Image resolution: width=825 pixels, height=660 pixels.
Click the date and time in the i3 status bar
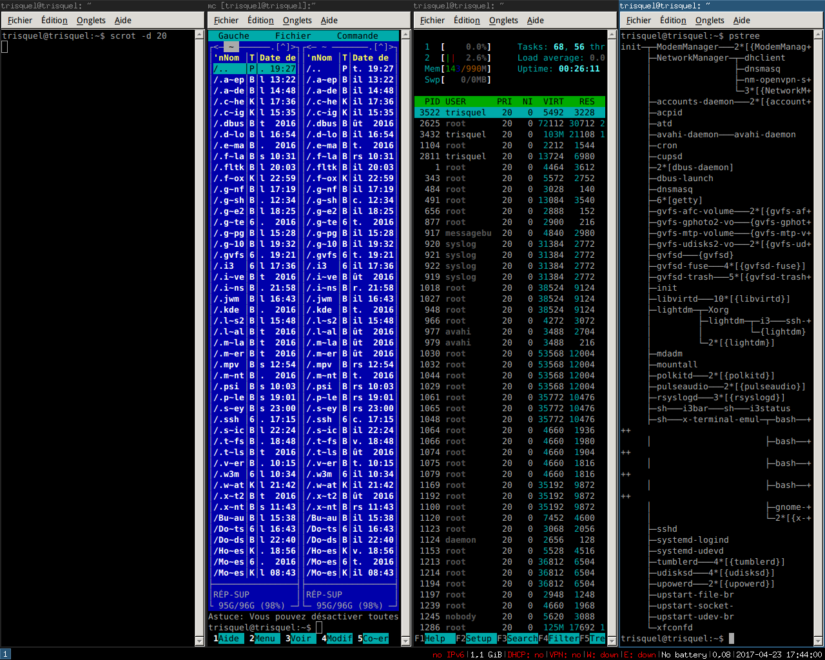pyautogui.click(x=779, y=655)
